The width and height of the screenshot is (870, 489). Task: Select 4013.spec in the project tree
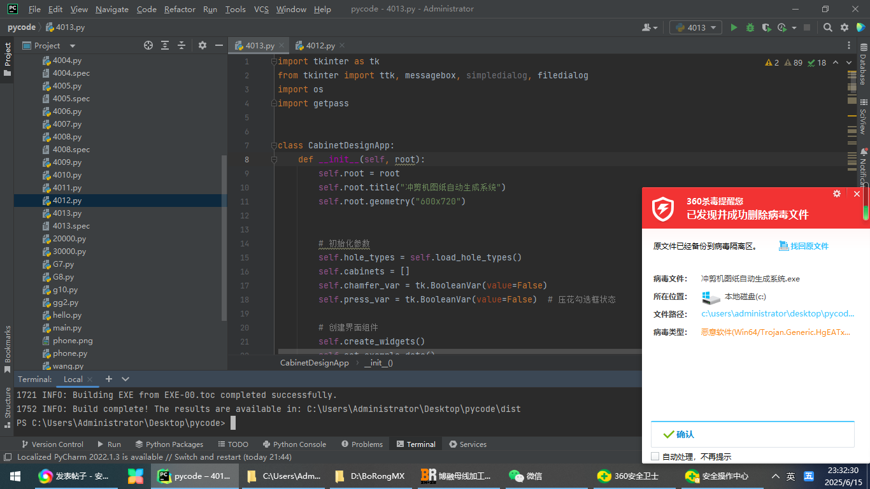coord(71,226)
